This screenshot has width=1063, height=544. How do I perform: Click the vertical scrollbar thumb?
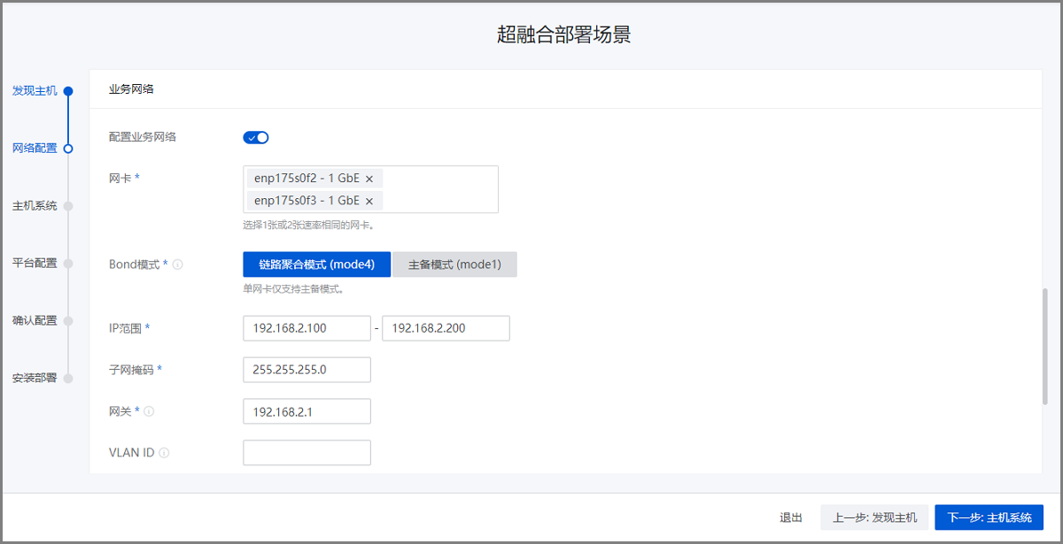1047,346
